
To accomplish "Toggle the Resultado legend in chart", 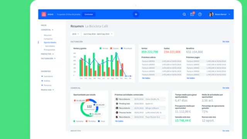I will pos(127,48).
